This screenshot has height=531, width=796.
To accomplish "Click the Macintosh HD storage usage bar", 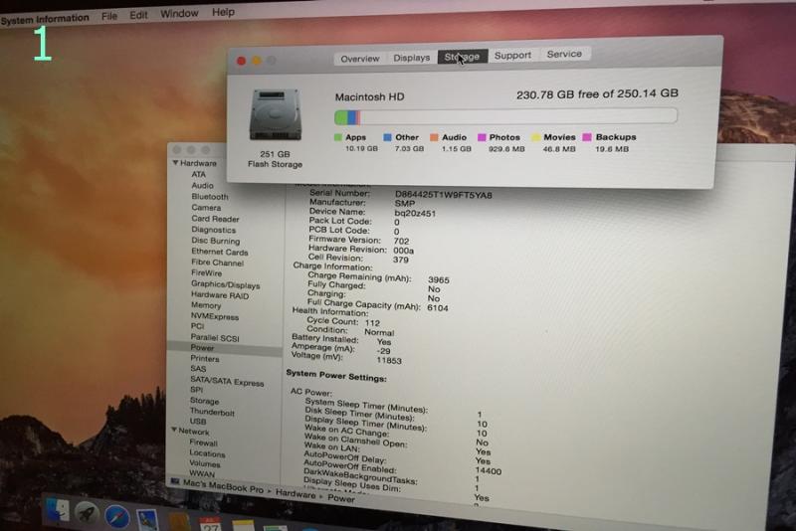I will pyautogui.click(x=505, y=116).
